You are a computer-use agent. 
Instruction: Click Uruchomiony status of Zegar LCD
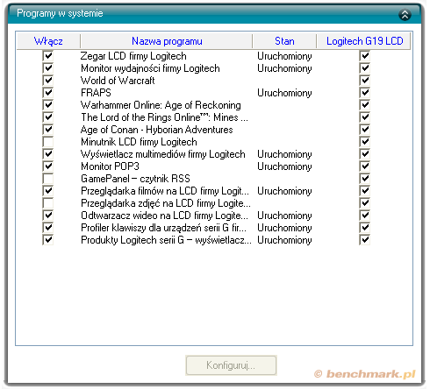[x=284, y=56]
